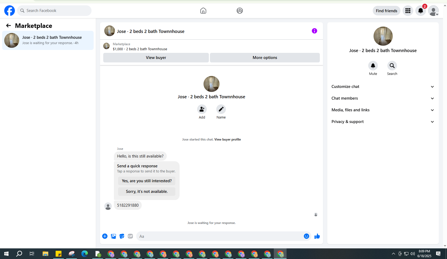The height and width of the screenshot is (259, 447).
Task: Open the GIF picker
Action: (x=130, y=236)
